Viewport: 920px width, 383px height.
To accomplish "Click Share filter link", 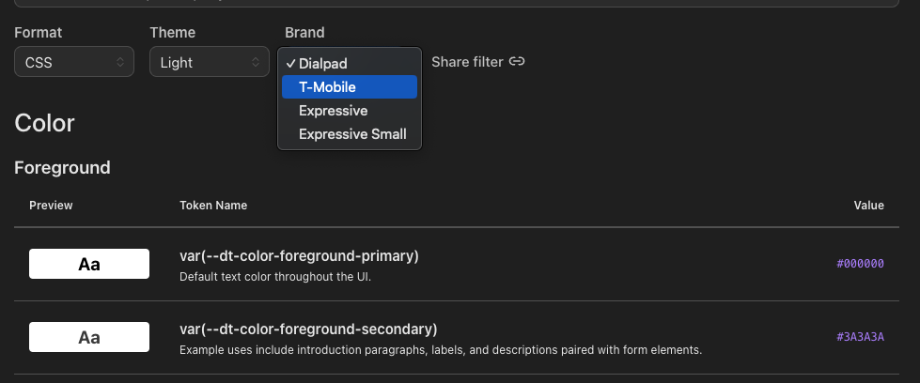I will [x=477, y=62].
